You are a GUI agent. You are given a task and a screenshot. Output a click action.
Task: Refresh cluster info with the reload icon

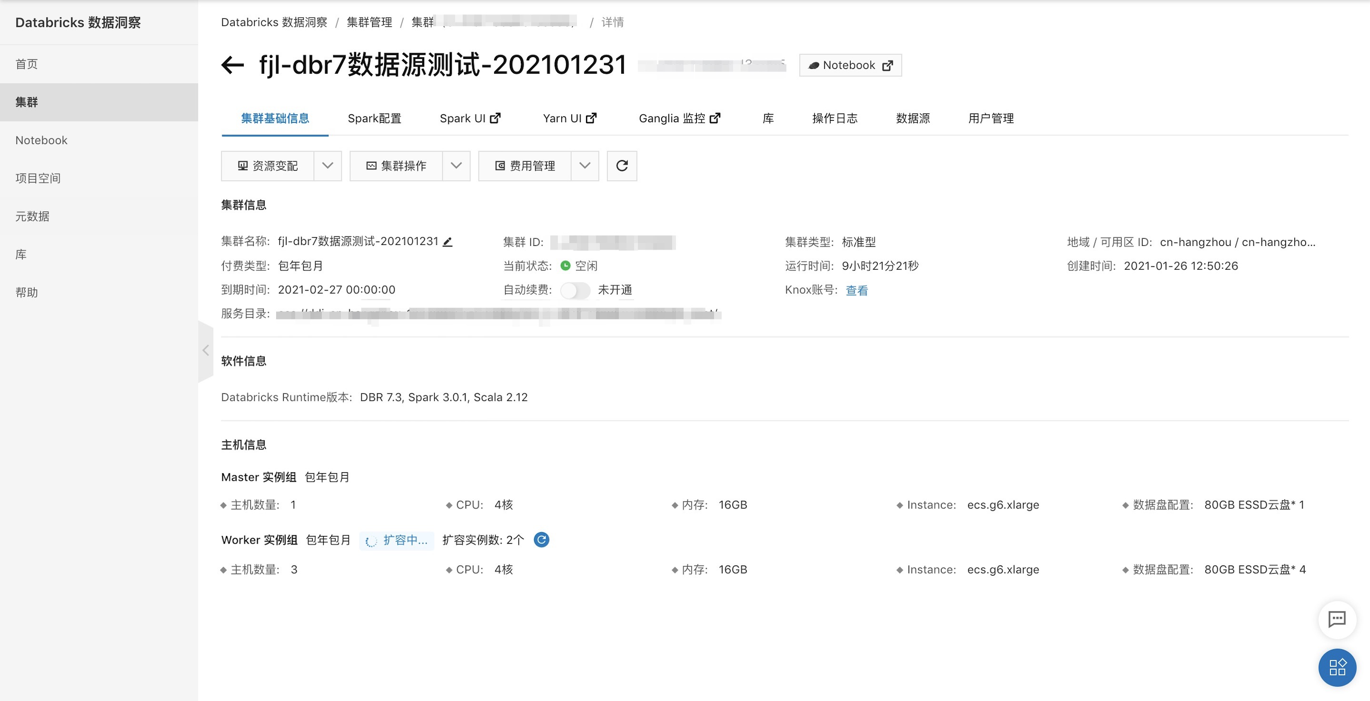point(622,166)
